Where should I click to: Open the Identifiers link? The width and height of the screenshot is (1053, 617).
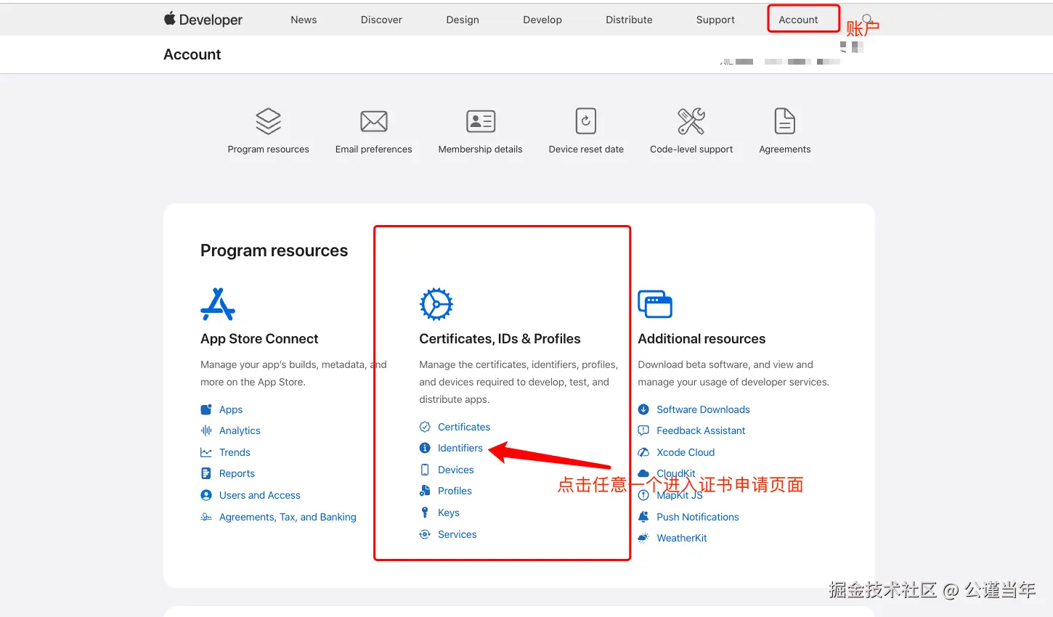[460, 448]
